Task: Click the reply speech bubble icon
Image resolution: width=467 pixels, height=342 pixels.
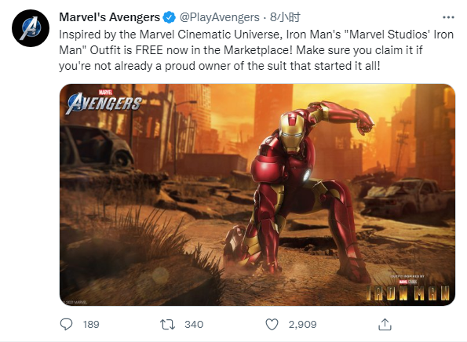Action: tap(66, 324)
